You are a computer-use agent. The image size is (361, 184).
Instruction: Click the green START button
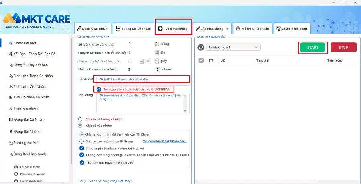[312, 47]
